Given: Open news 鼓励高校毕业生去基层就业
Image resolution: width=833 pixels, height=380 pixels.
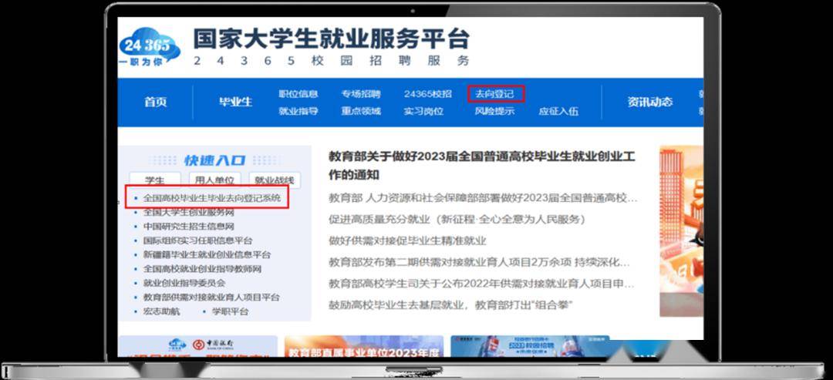Looking at the screenshot, I should point(450,305).
